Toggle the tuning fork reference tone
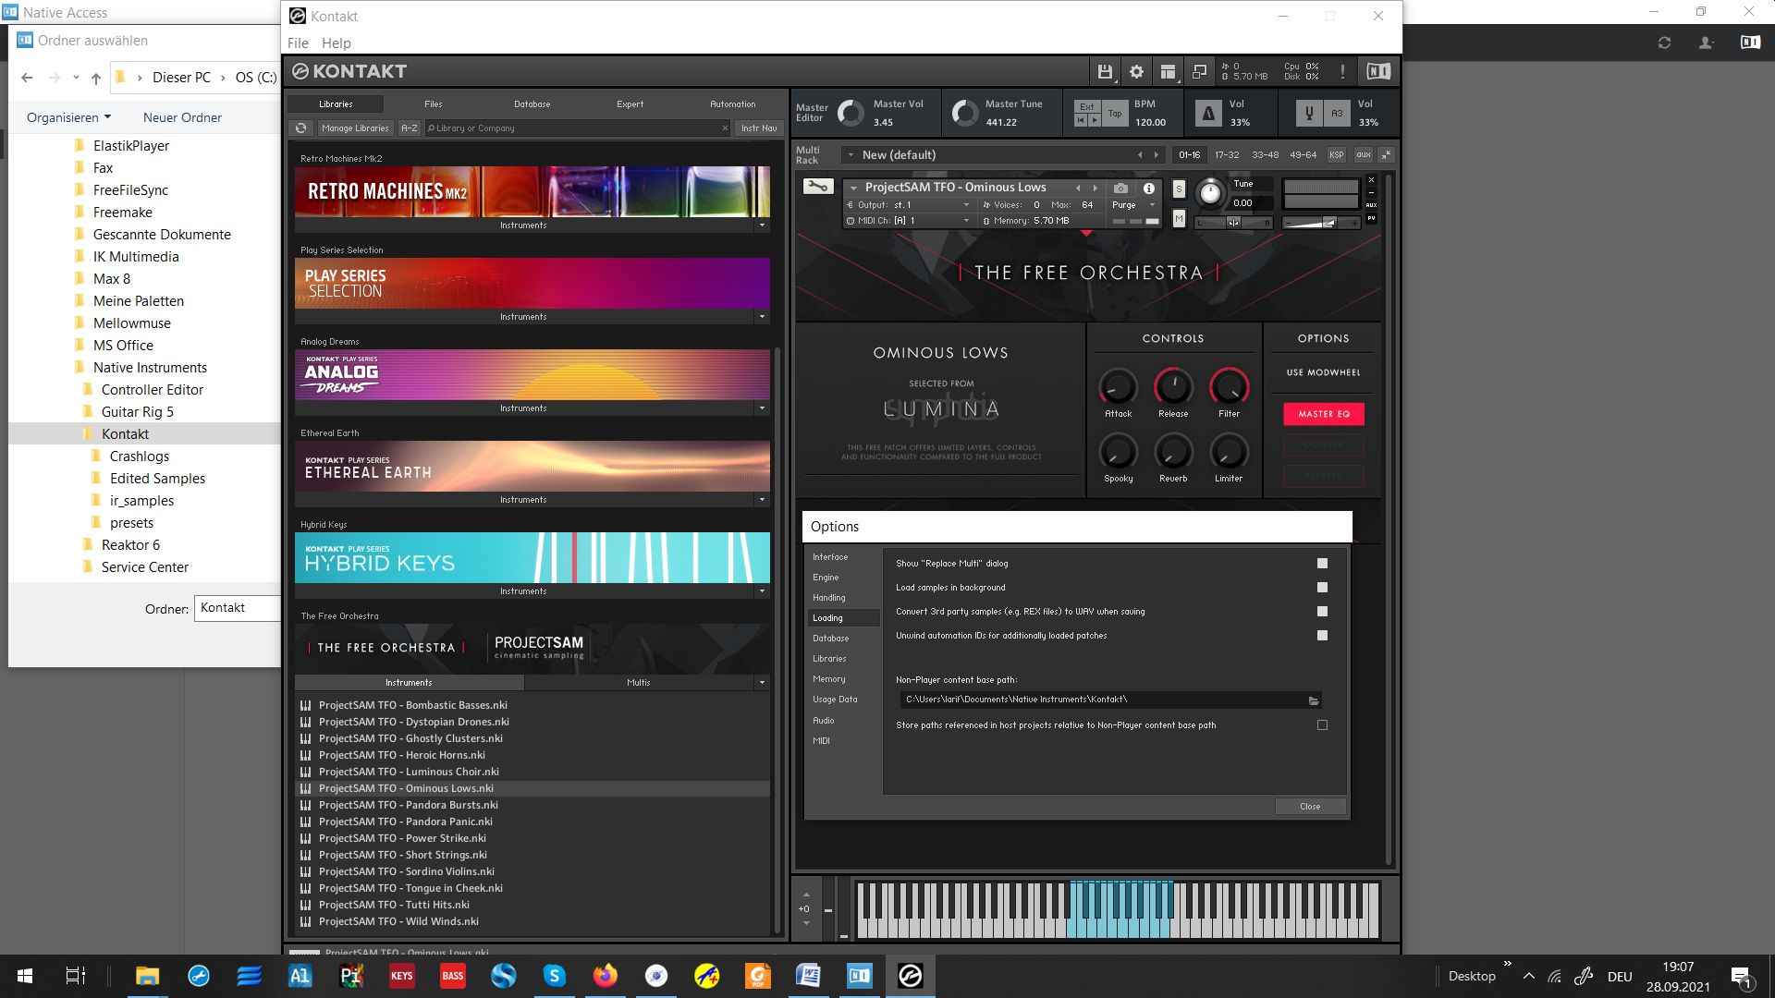This screenshot has width=1775, height=998. 1308,113
